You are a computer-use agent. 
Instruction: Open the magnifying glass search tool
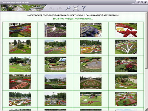tap(68, 8)
